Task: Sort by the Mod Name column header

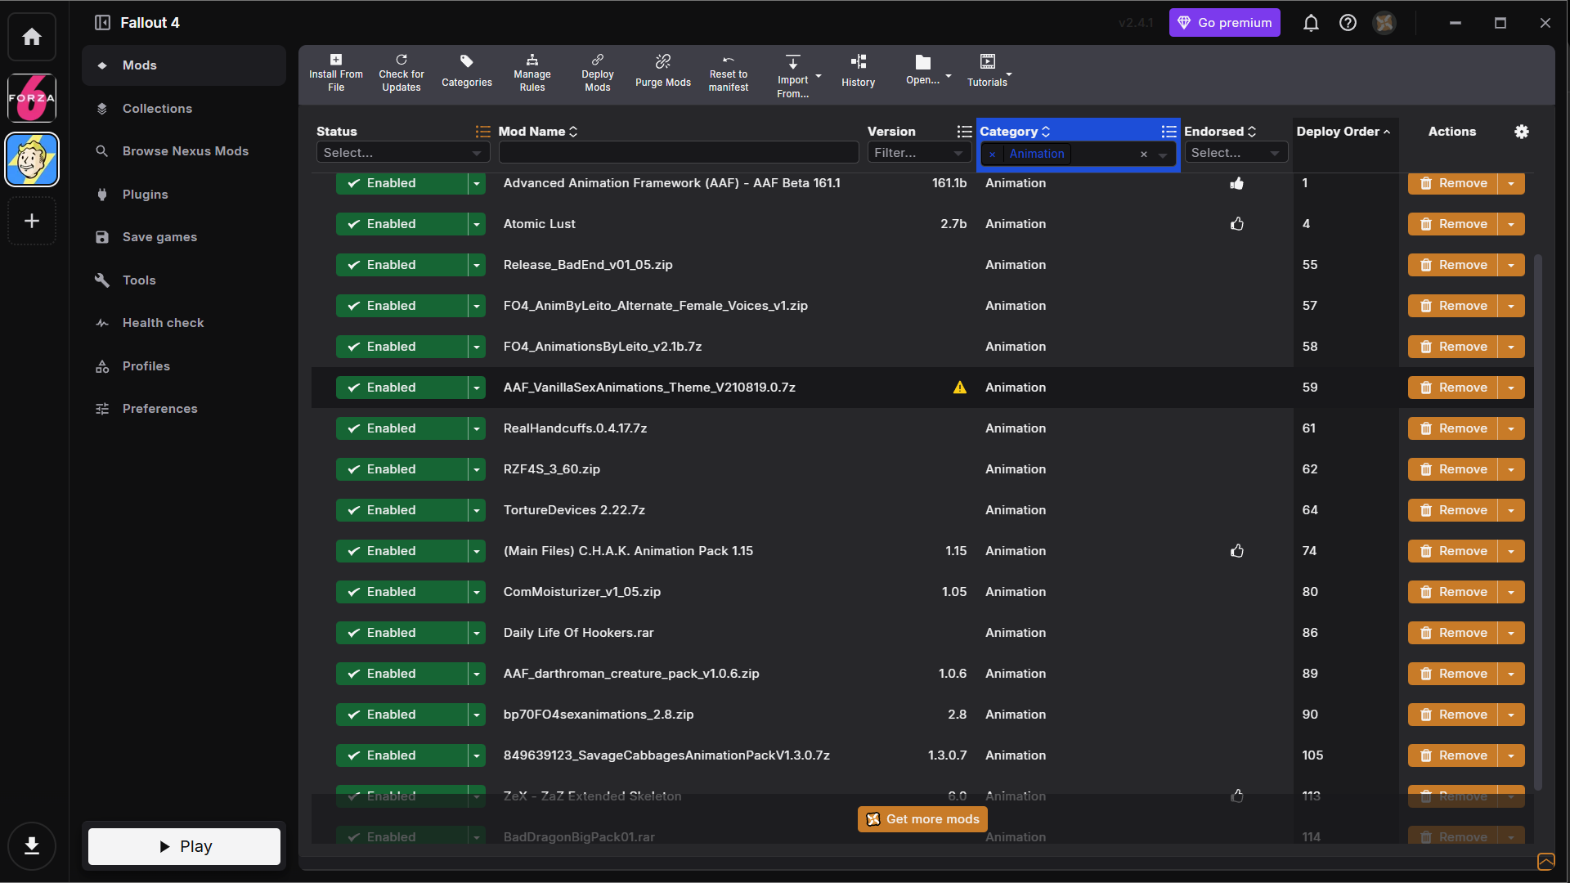Action: tap(538, 132)
